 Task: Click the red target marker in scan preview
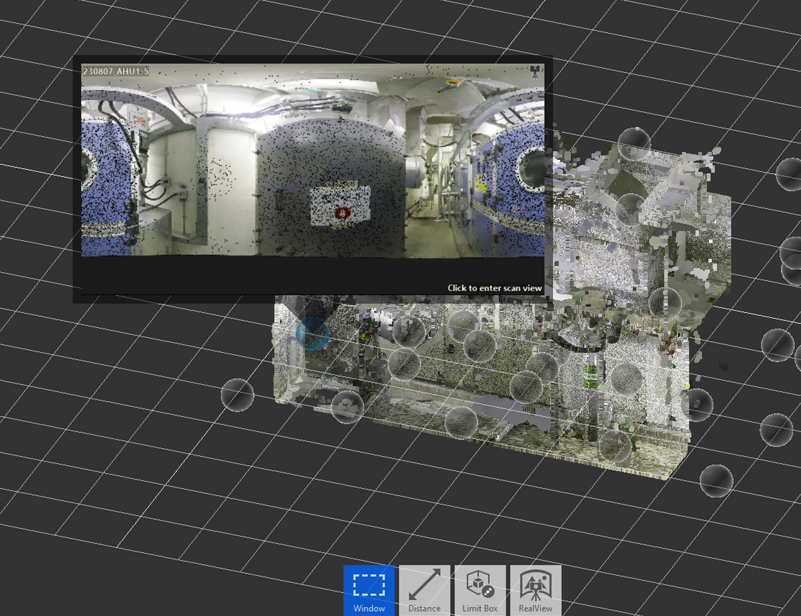click(x=343, y=213)
